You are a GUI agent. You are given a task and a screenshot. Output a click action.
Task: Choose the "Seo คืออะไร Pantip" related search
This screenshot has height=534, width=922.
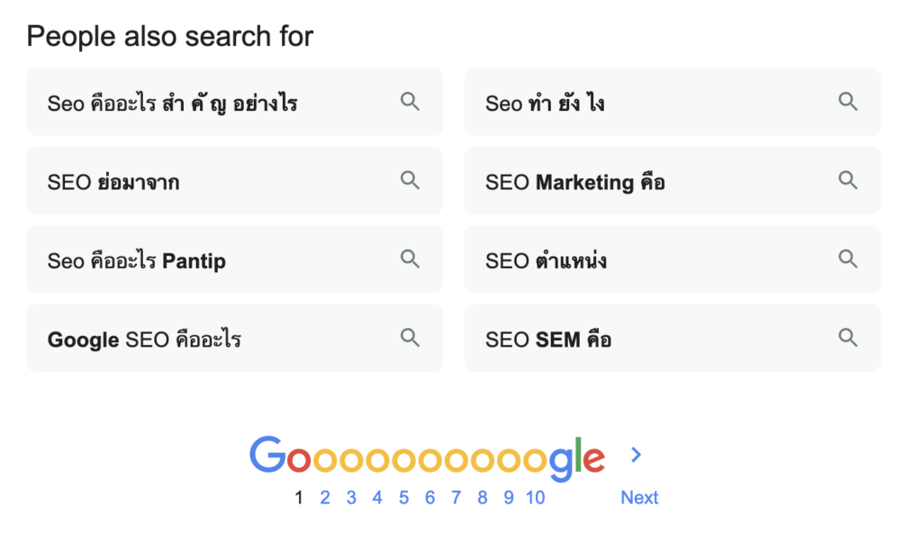tap(137, 261)
